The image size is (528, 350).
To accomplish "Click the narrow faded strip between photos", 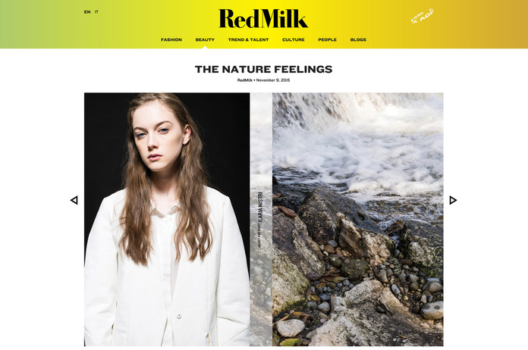I will click(x=261, y=220).
